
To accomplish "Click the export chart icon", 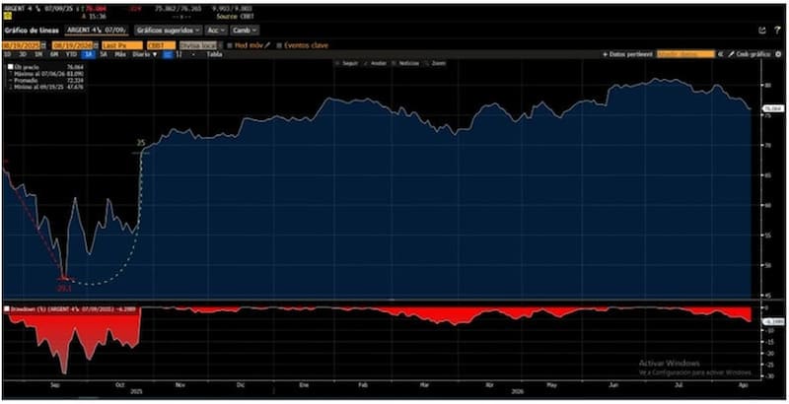I will tap(762, 31).
